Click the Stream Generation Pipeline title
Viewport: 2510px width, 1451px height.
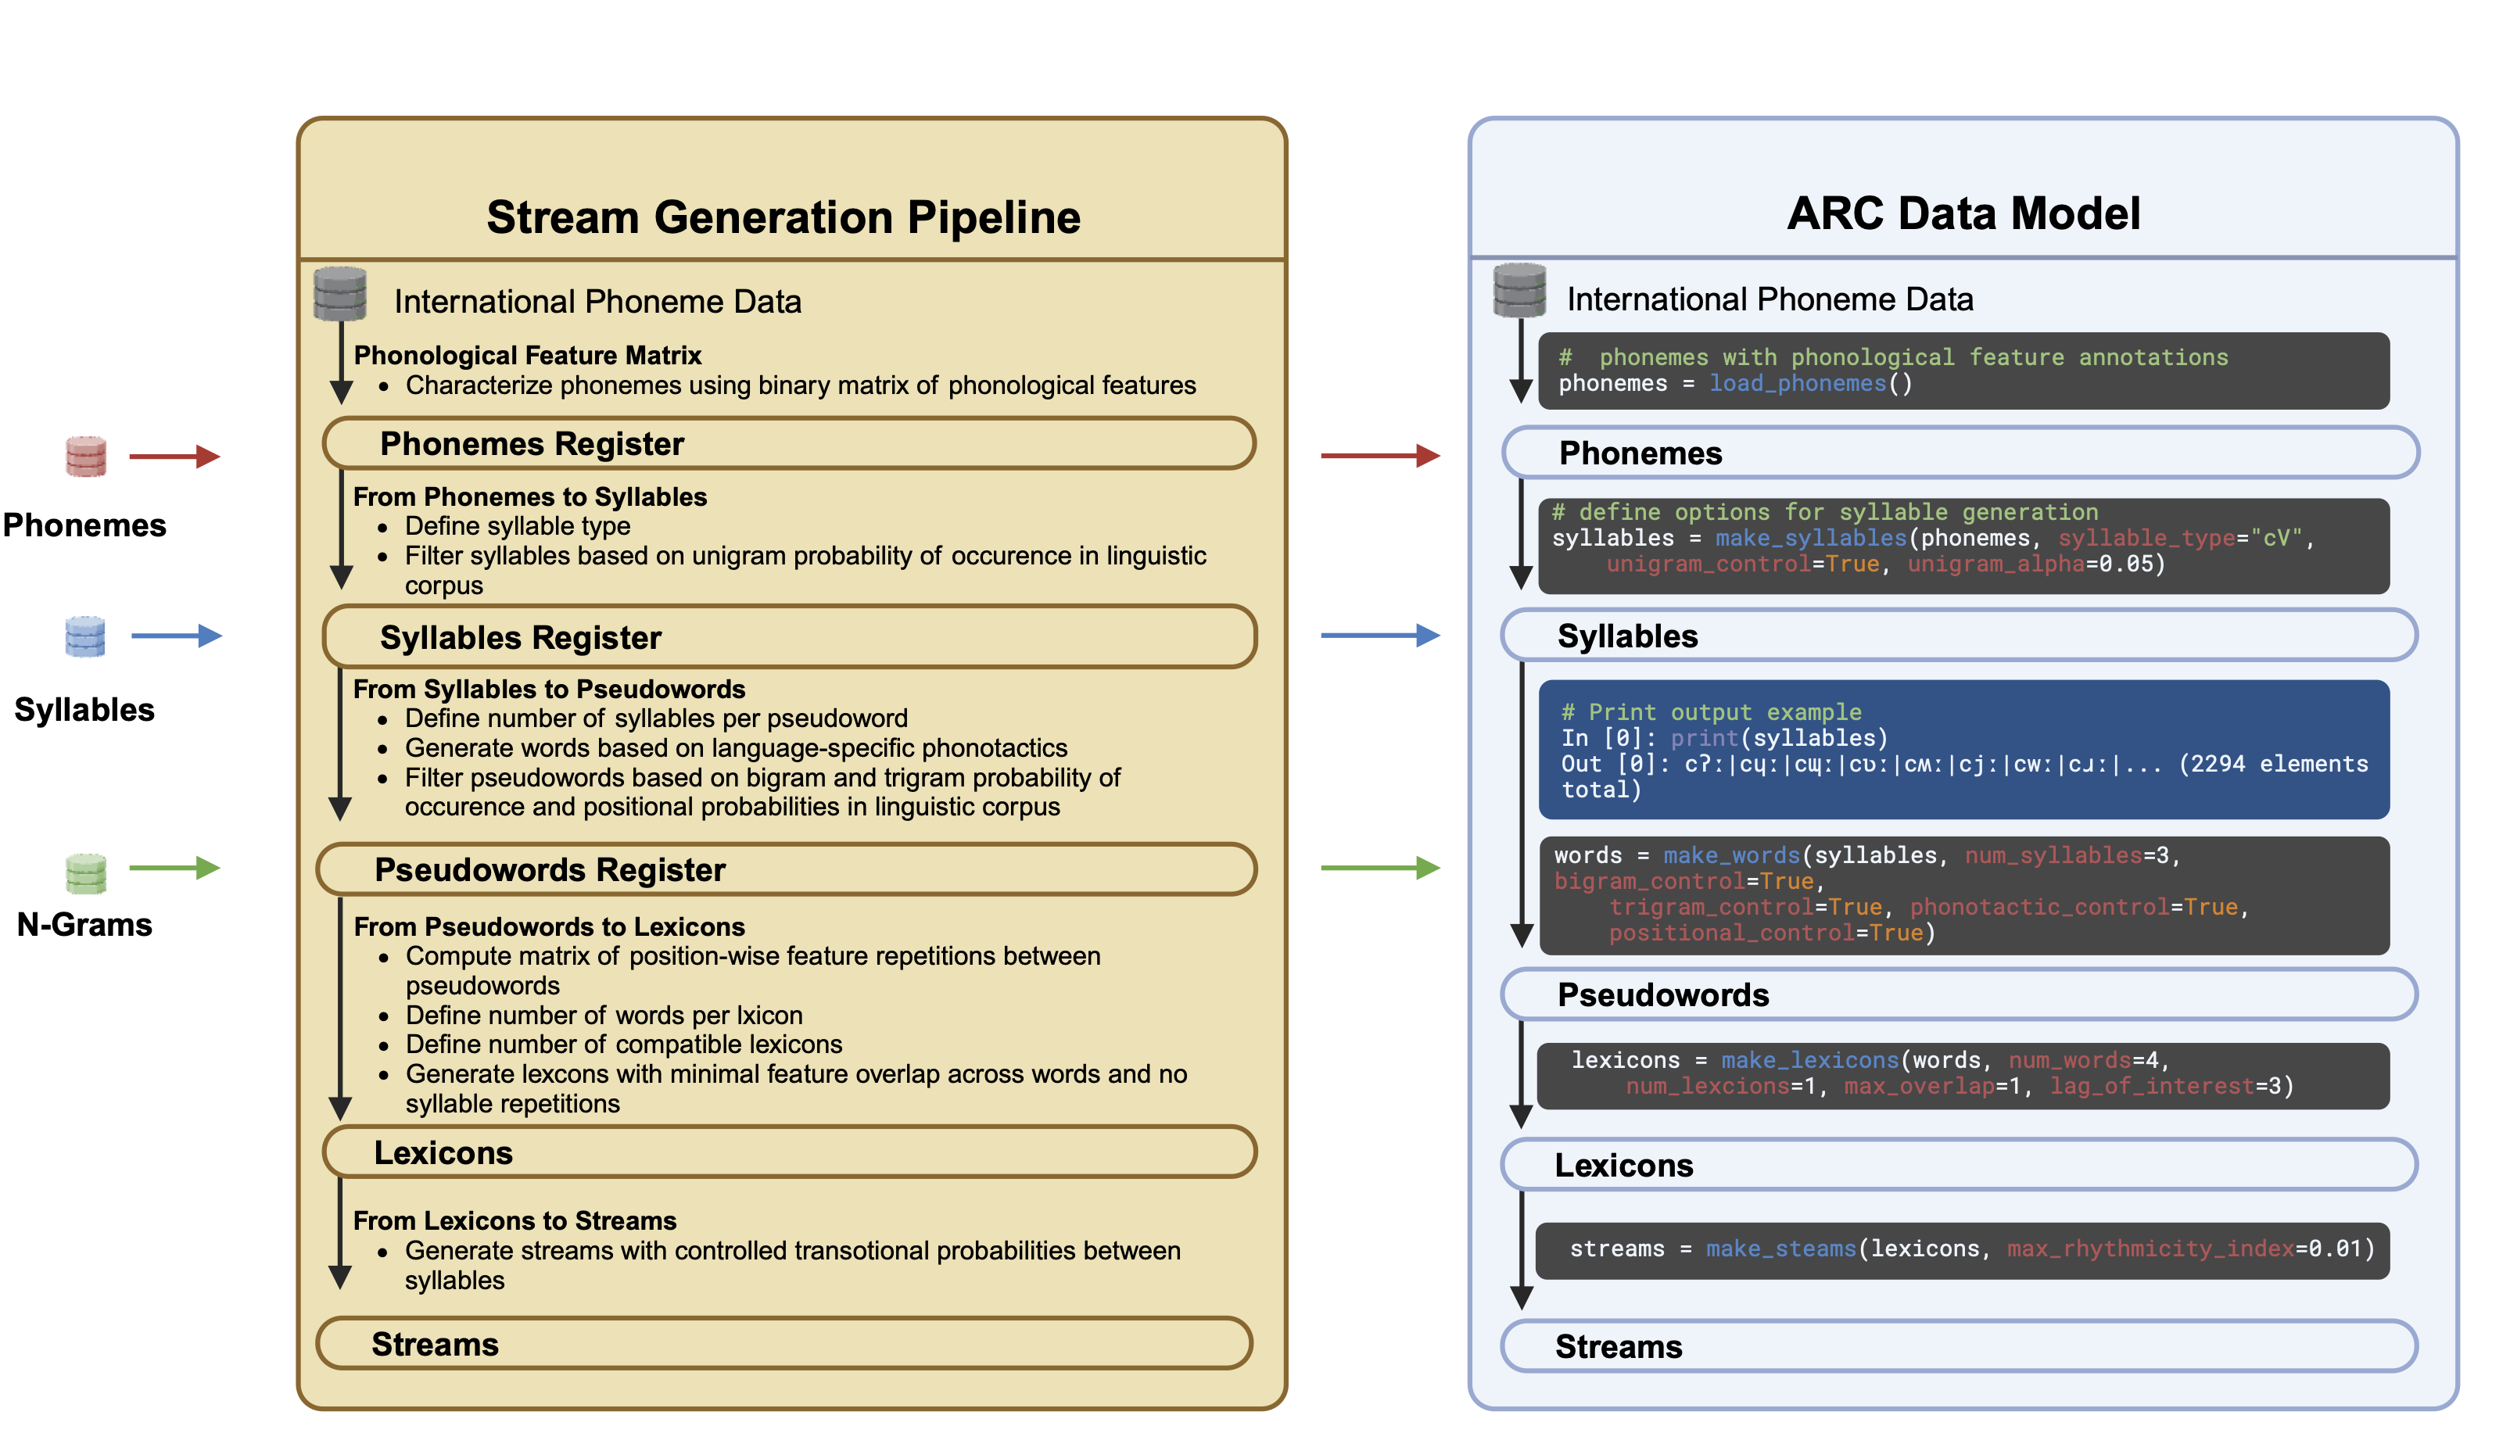point(783,217)
